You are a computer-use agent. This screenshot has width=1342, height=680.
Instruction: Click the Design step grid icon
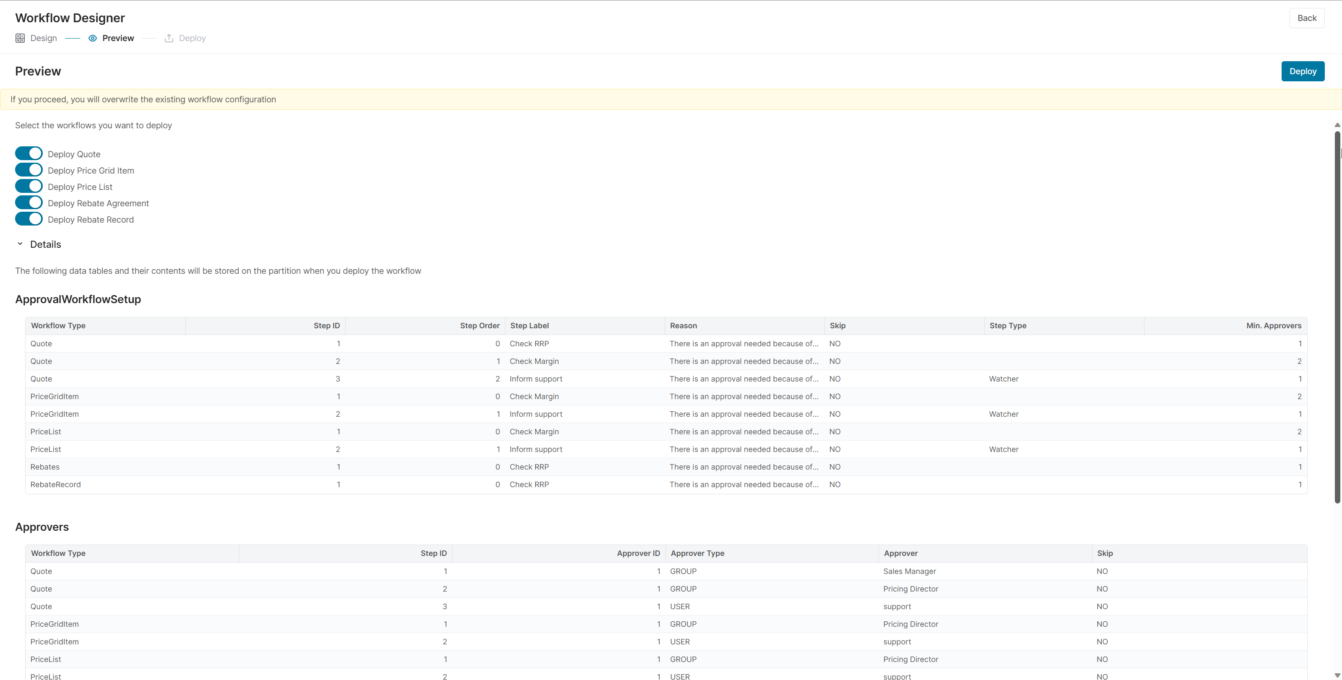click(x=20, y=38)
